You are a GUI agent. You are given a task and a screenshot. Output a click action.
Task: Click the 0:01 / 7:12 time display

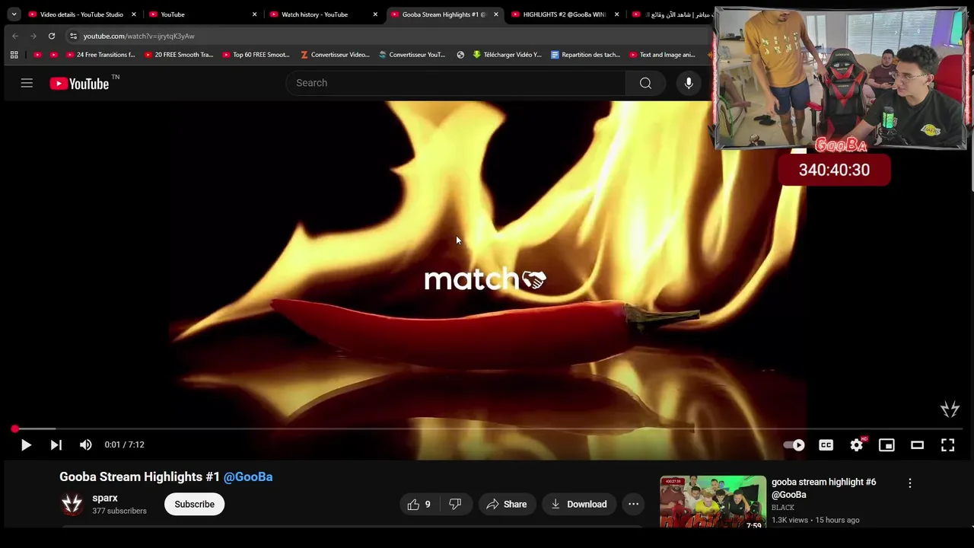point(124,445)
